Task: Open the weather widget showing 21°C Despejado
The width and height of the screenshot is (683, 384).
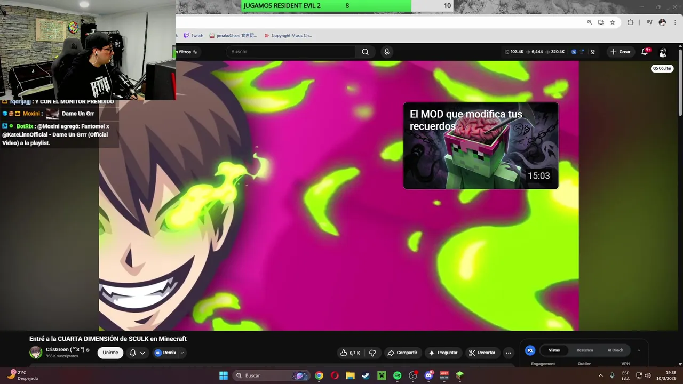Action: click(x=23, y=375)
